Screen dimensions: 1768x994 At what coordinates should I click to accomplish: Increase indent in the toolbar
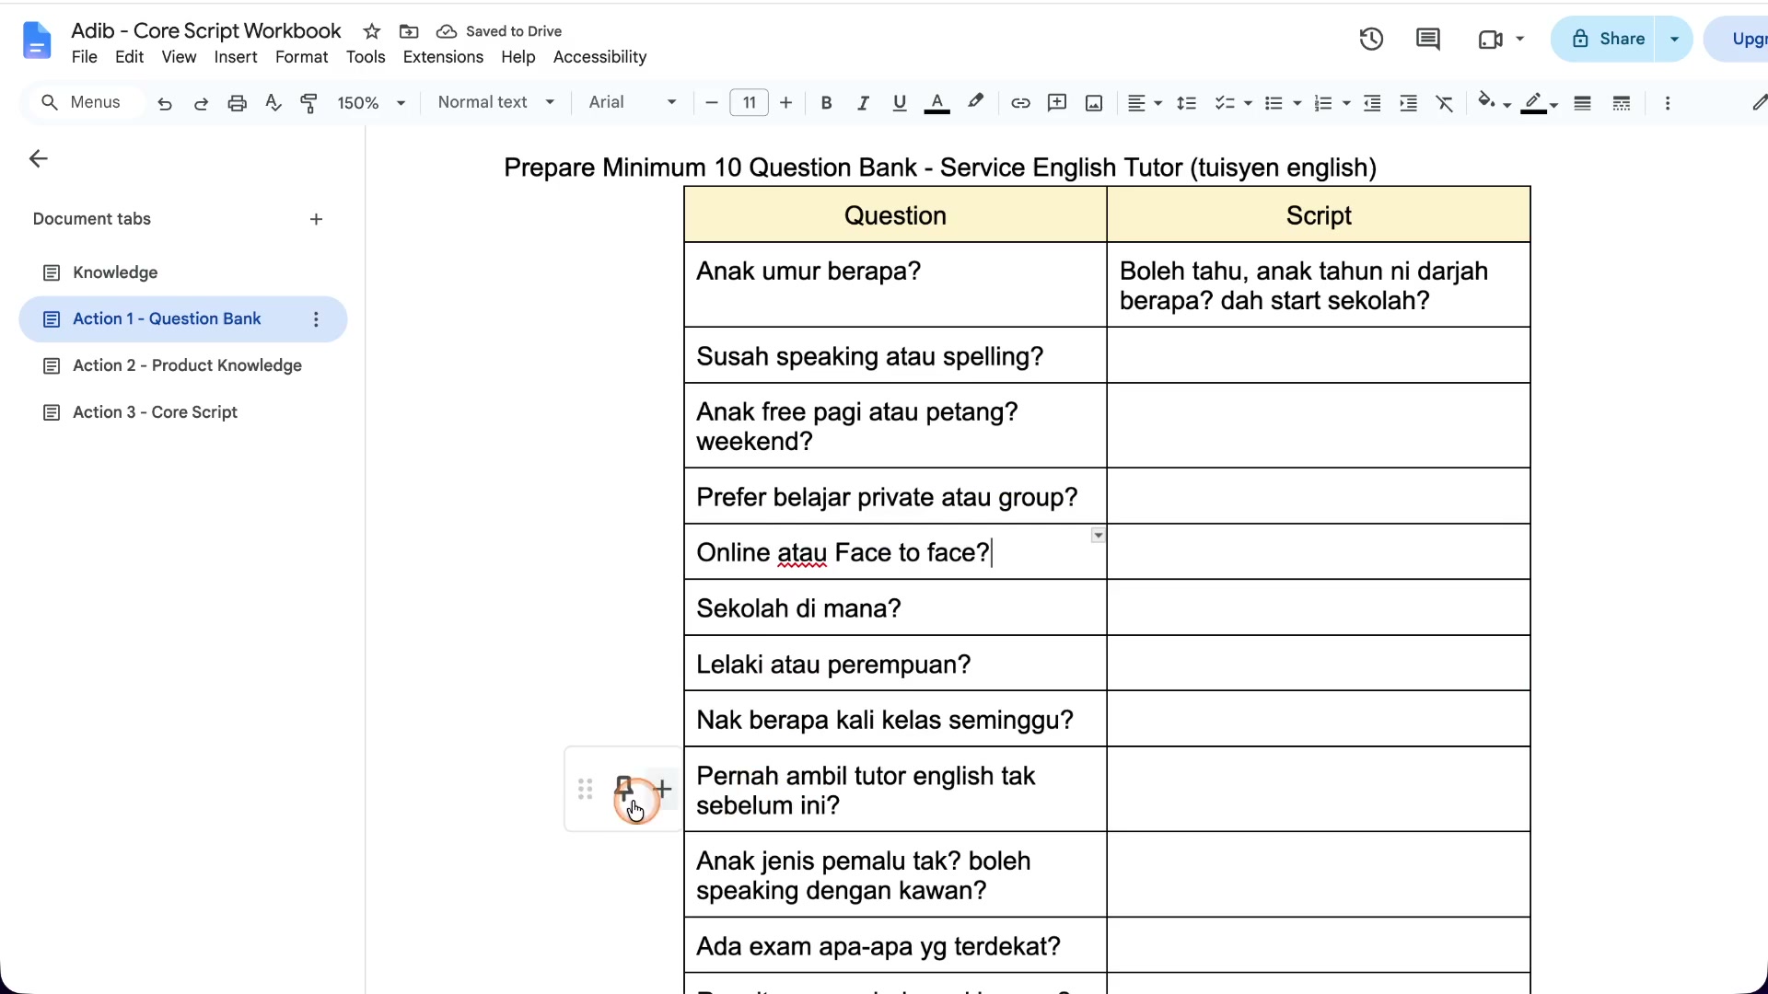tap(1408, 103)
